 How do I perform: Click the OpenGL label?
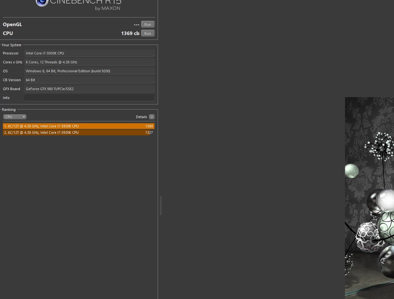[12, 25]
